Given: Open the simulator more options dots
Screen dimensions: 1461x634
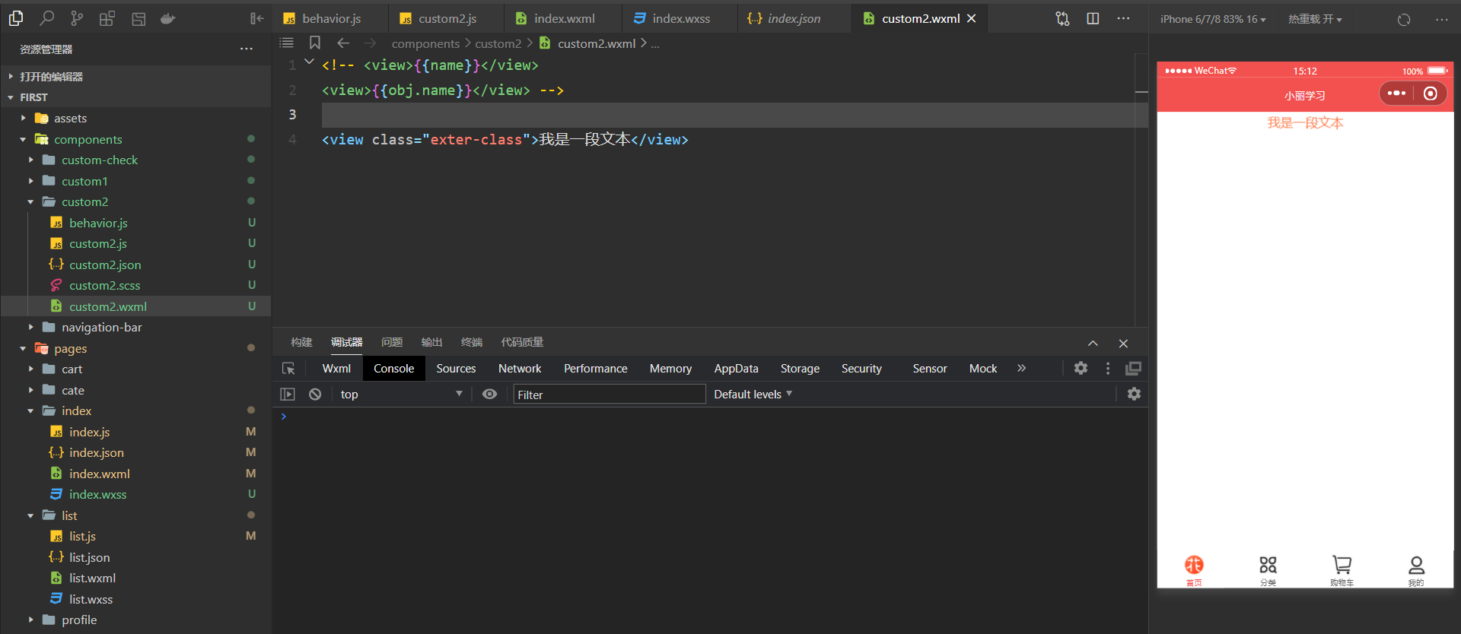Looking at the screenshot, I should click(x=1441, y=19).
